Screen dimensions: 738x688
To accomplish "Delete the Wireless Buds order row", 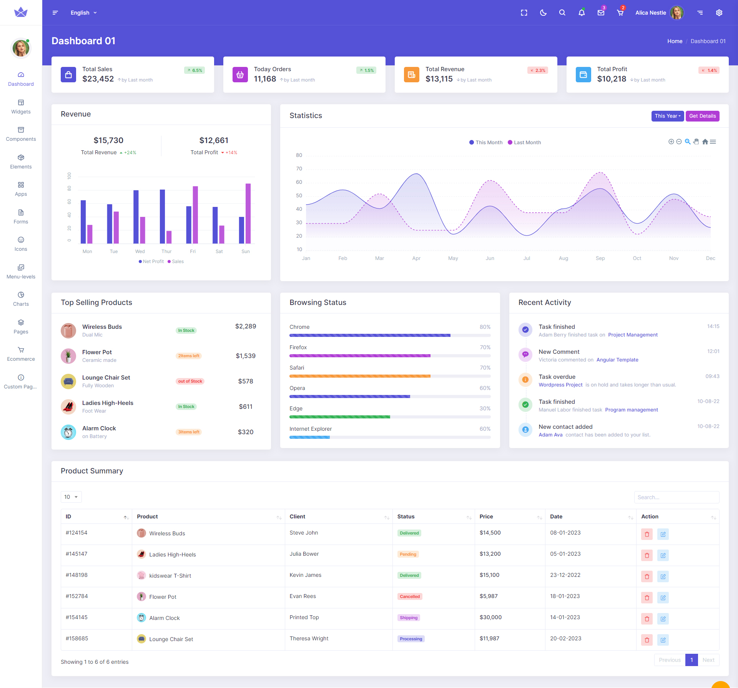I will point(647,534).
